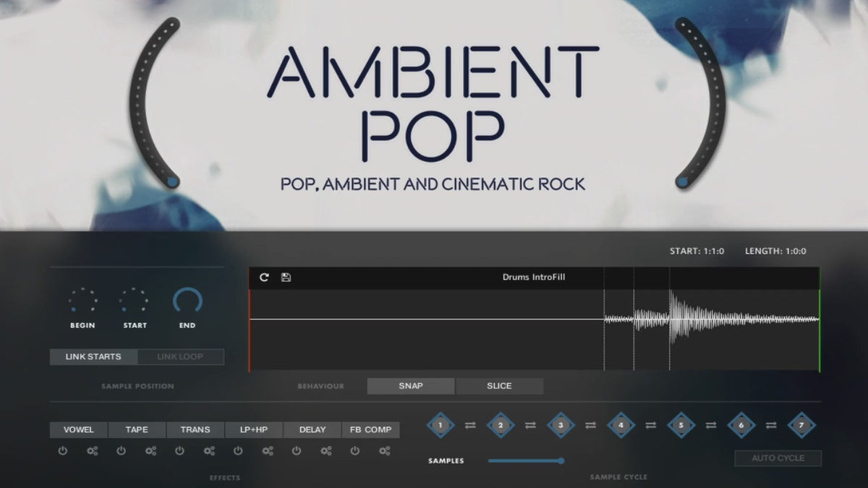Enable the DELAY effect power button
Viewport: 868px width, 488px height.
pyautogui.click(x=297, y=451)
